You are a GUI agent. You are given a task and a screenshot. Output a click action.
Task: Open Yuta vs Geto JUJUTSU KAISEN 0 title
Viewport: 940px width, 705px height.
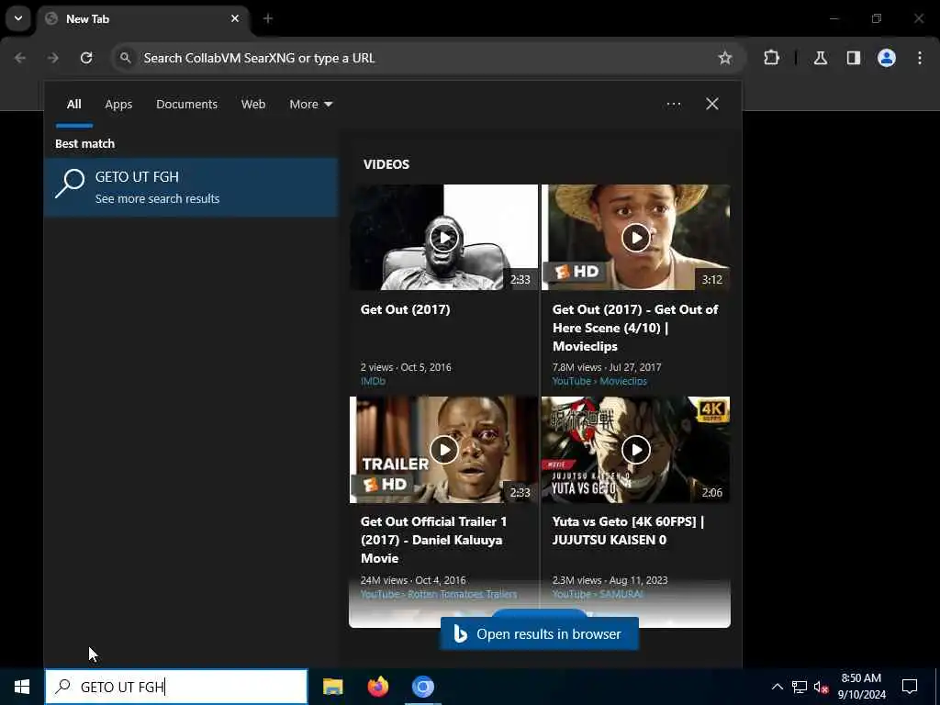tap(628, 531)
